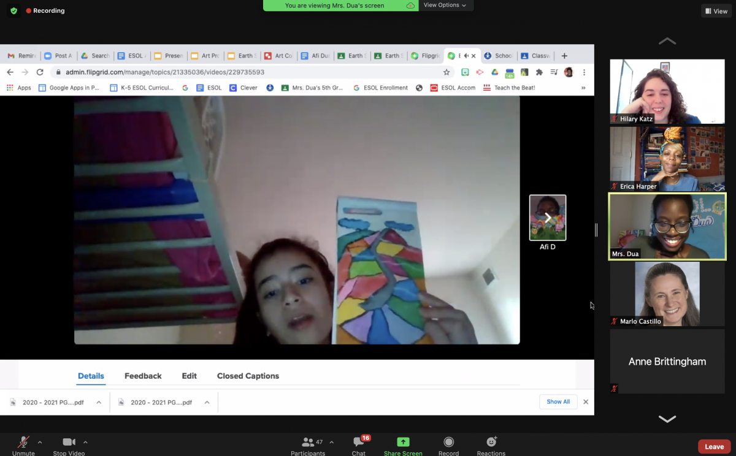
Task: Click the muted microphone indicator on Marlo Castillo
Action: 614,321
